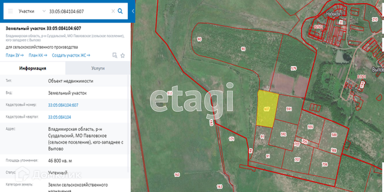Viewport: 384px width, 192px height.
Task: Open the Участки type dropdown
Action: click(32, 11)
